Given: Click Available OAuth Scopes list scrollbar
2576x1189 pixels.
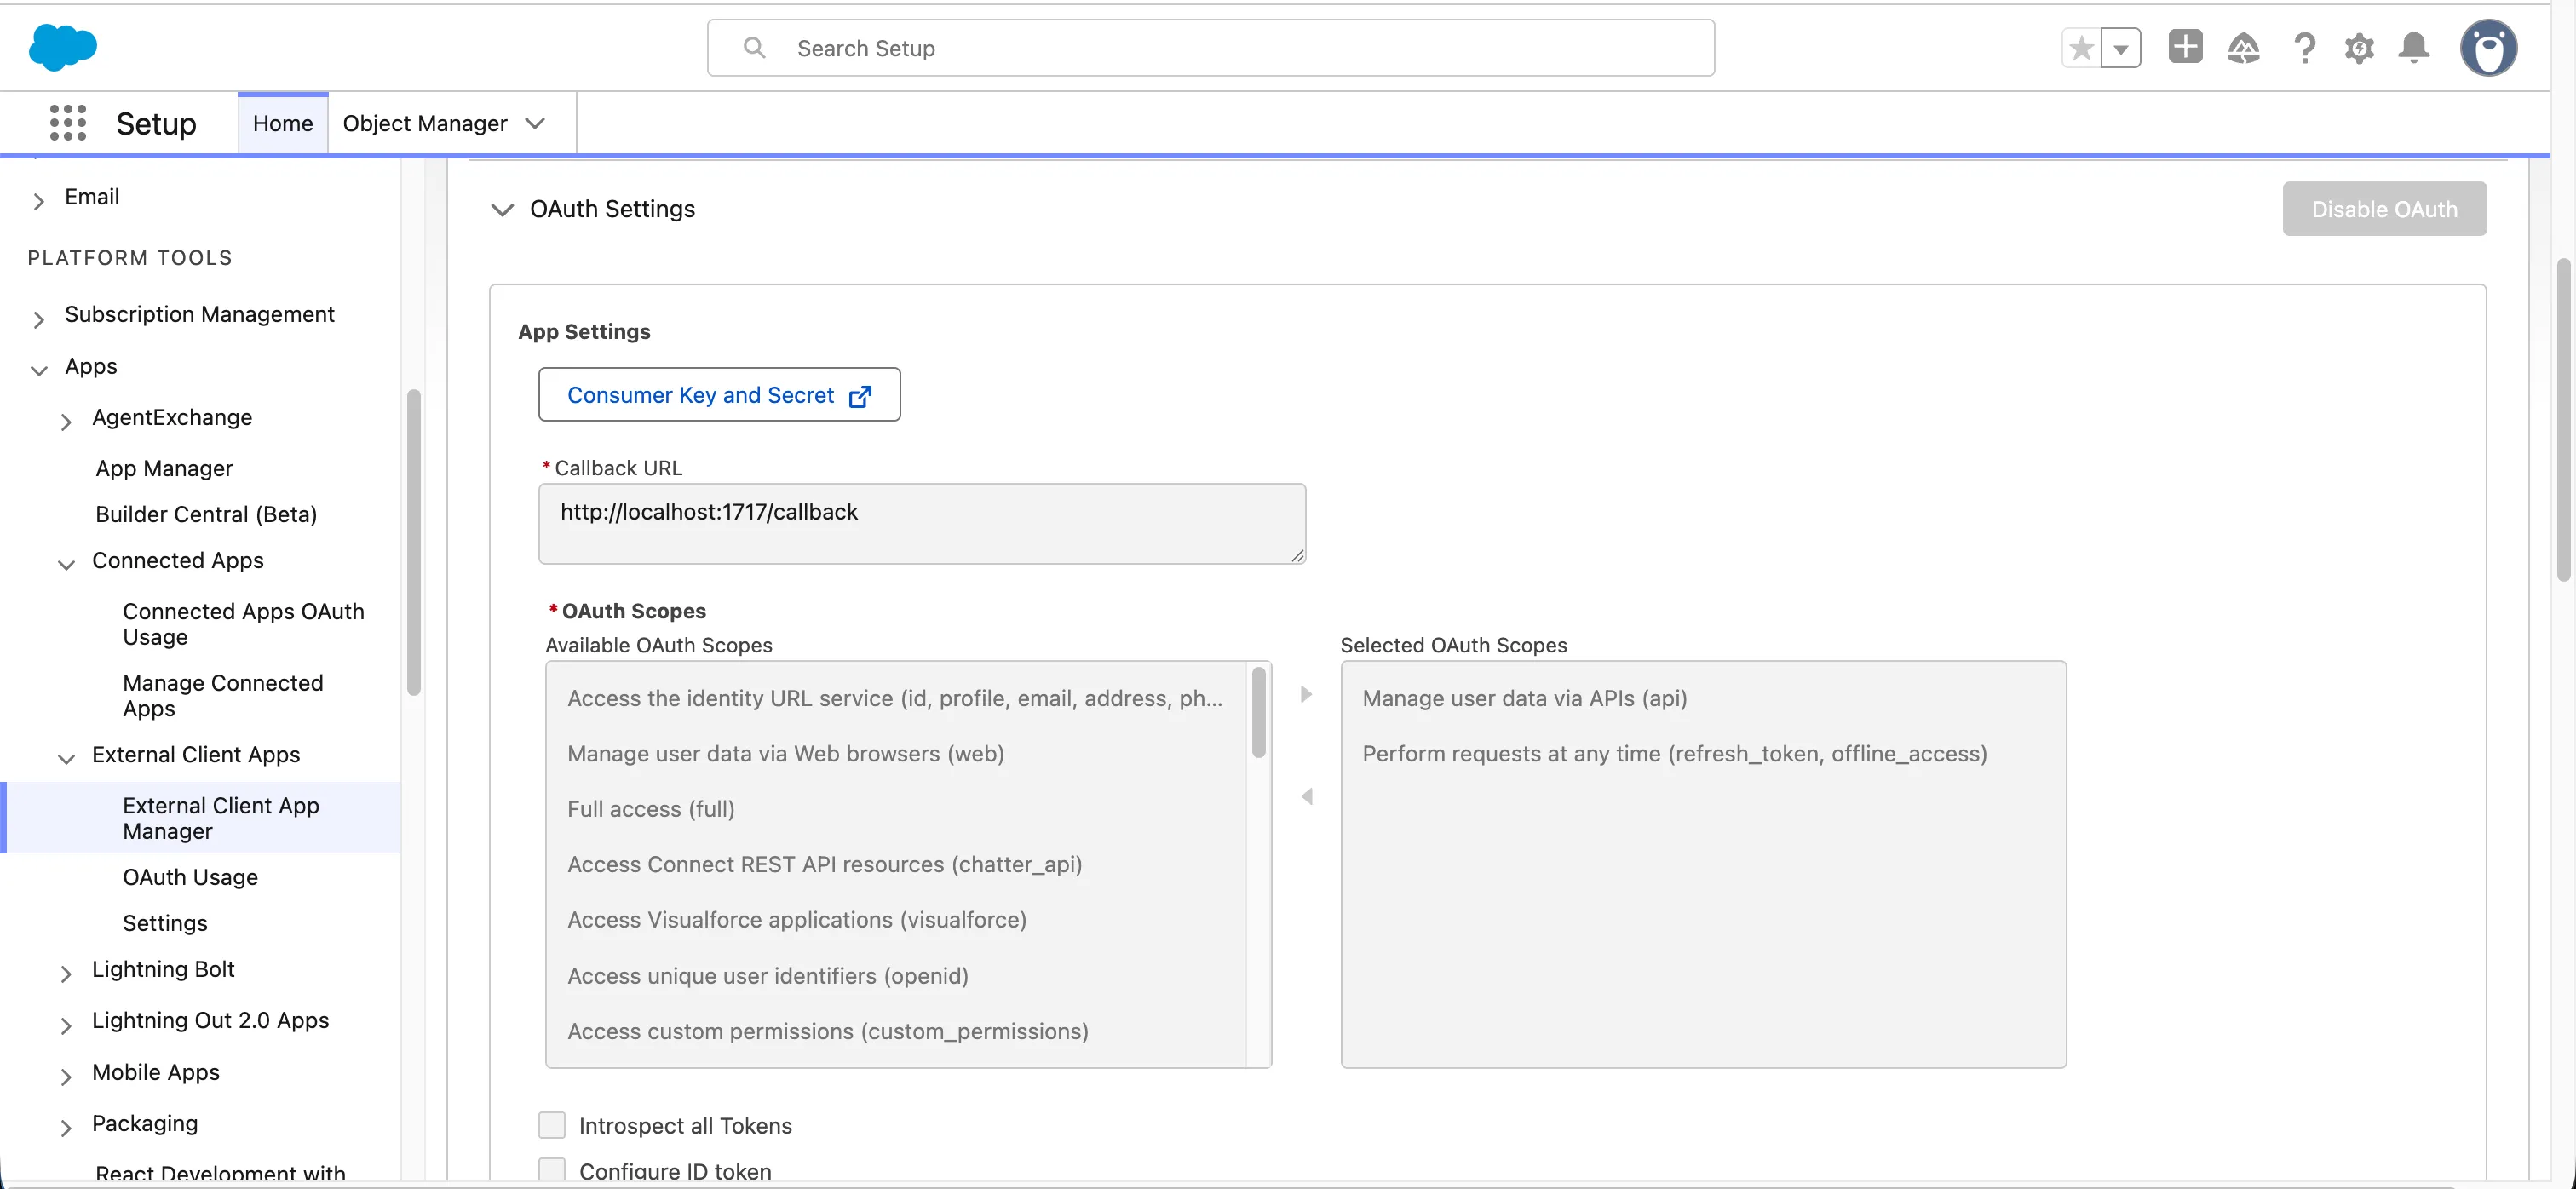Looking at the screenshot, I should pos(1258,712).
